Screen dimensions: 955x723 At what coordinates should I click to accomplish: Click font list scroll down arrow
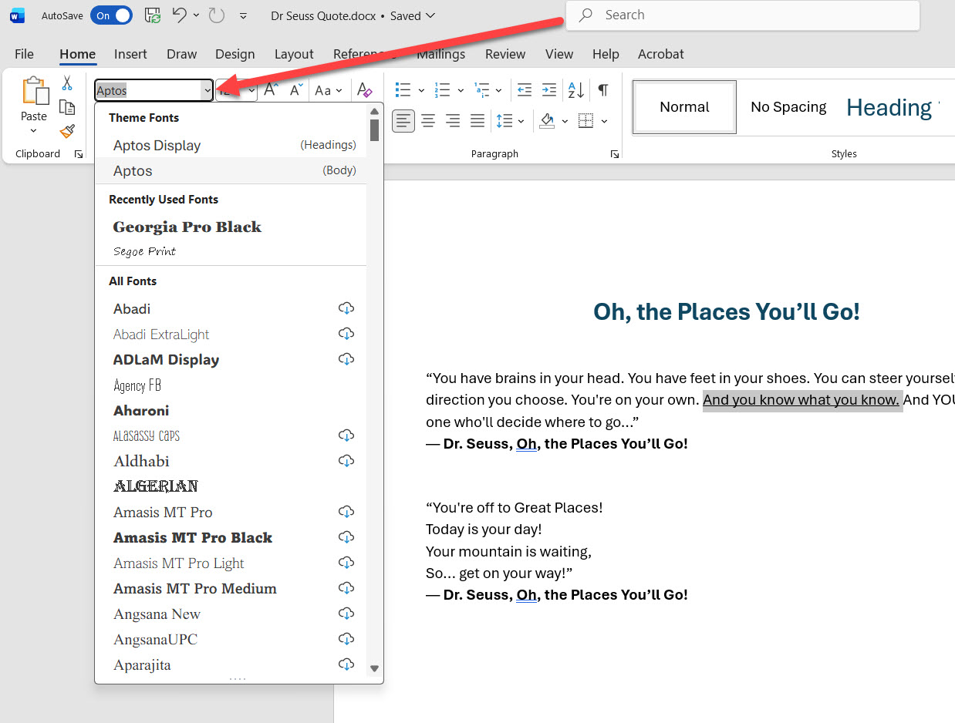(x=375, y=668)
